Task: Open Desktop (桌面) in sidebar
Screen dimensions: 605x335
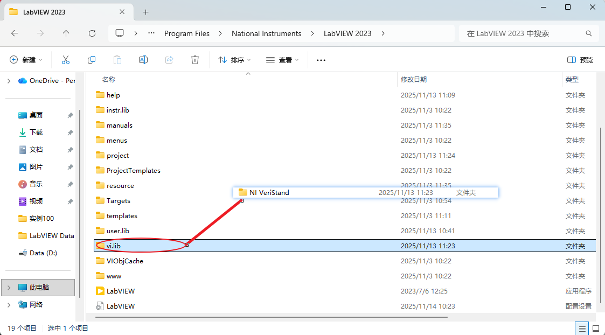Action: coord(36,115)
